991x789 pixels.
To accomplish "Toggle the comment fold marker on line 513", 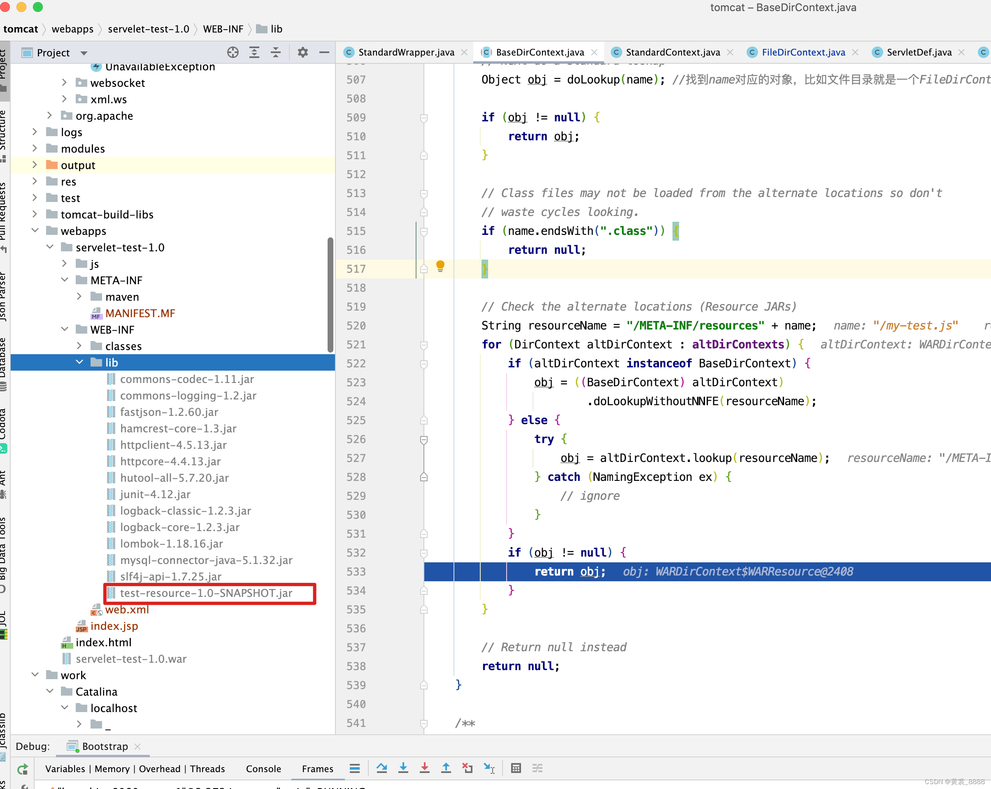I will pos(424,194).
